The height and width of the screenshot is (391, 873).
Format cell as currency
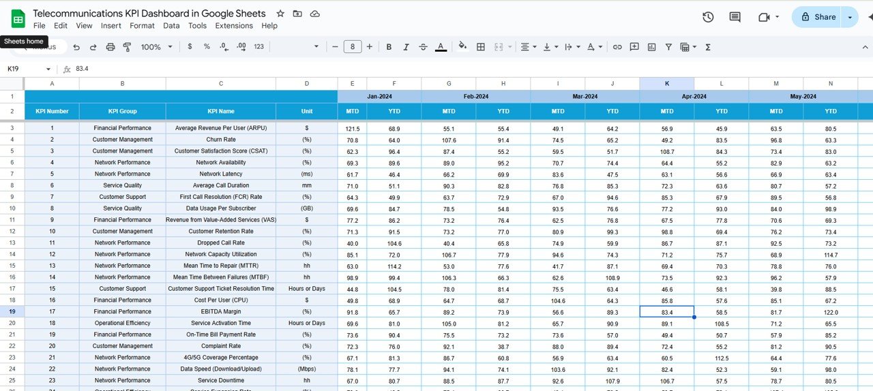click(190, 47)
